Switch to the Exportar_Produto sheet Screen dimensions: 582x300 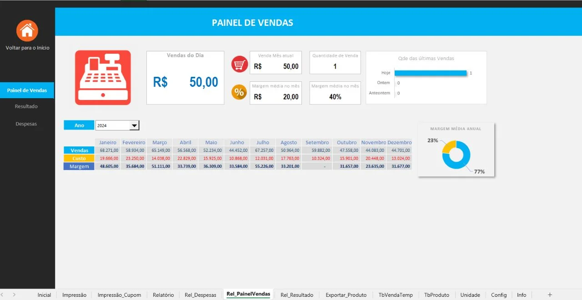tap(346, 295)
